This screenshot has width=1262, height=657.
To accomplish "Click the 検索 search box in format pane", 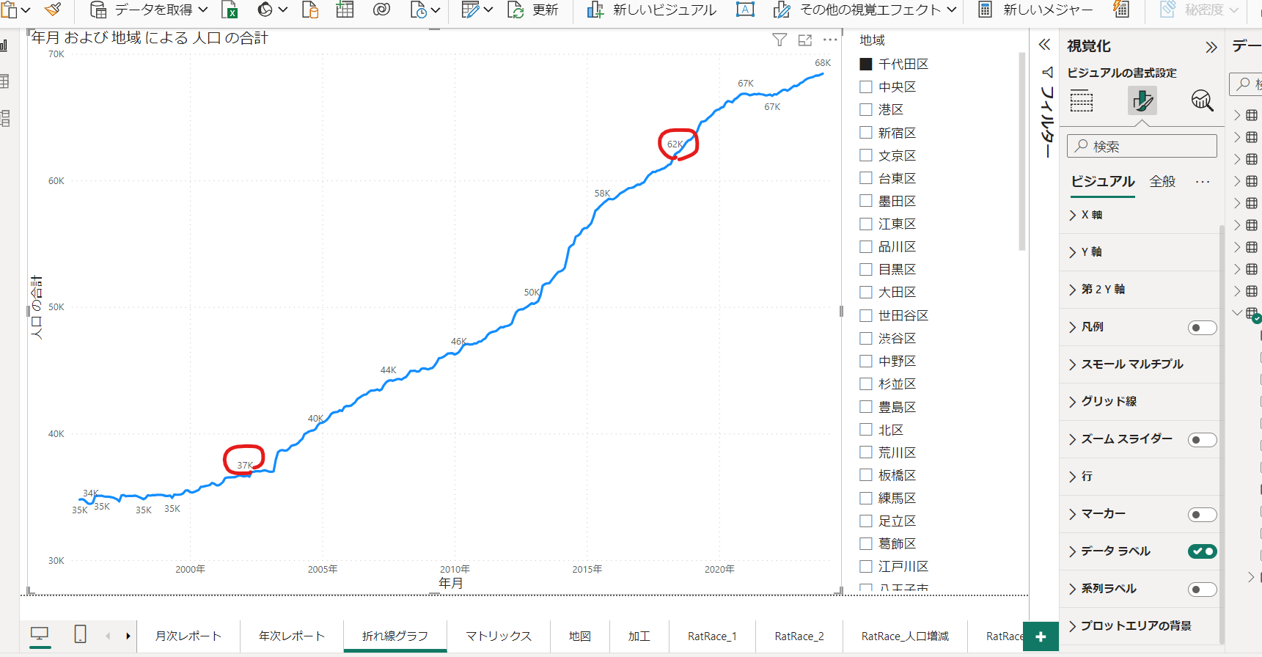I will (x=1142, y=146).
